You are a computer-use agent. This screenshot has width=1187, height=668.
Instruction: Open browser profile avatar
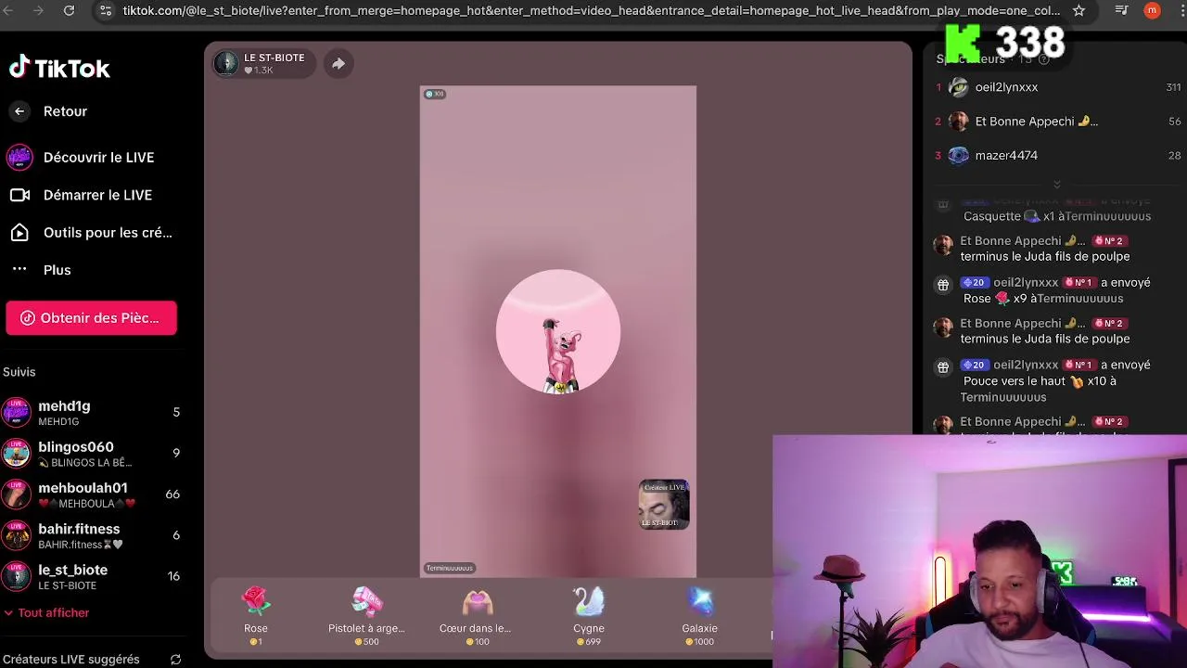(x=1152, y=11)
